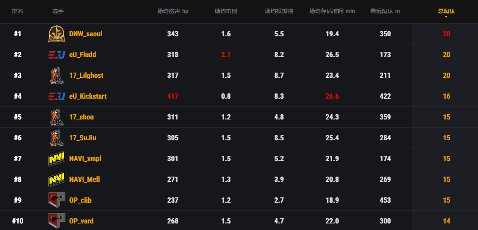The image size is (478, 230).
Task: Open the NAVI_Mell player link
Action: coord(85,179)
